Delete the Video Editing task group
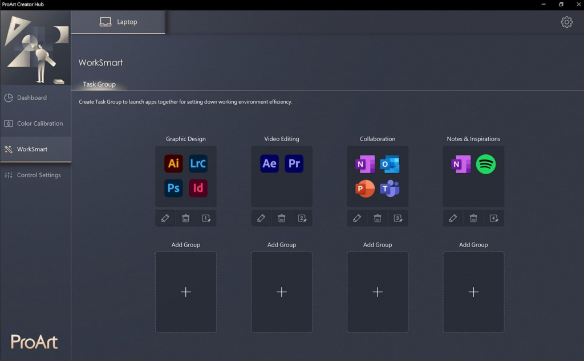The width and height of the screenshot is (584, 361). [x=282, y=218]
